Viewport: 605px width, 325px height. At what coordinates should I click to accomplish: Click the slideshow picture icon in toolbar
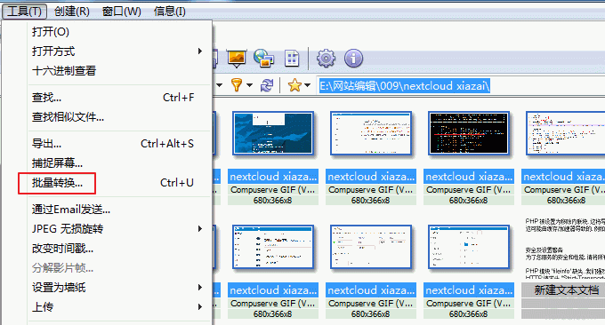pyautogui.click(x=237, y=58)
